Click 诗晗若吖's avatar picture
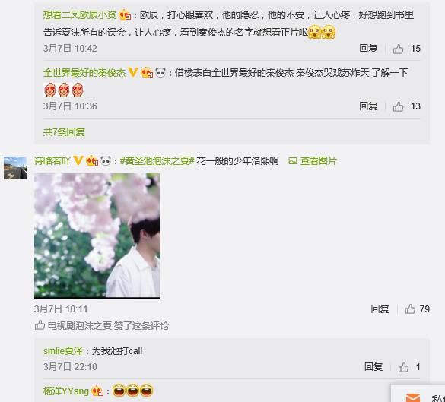The height and width of the screenshot is (402, 445). (x=15, y=168)
